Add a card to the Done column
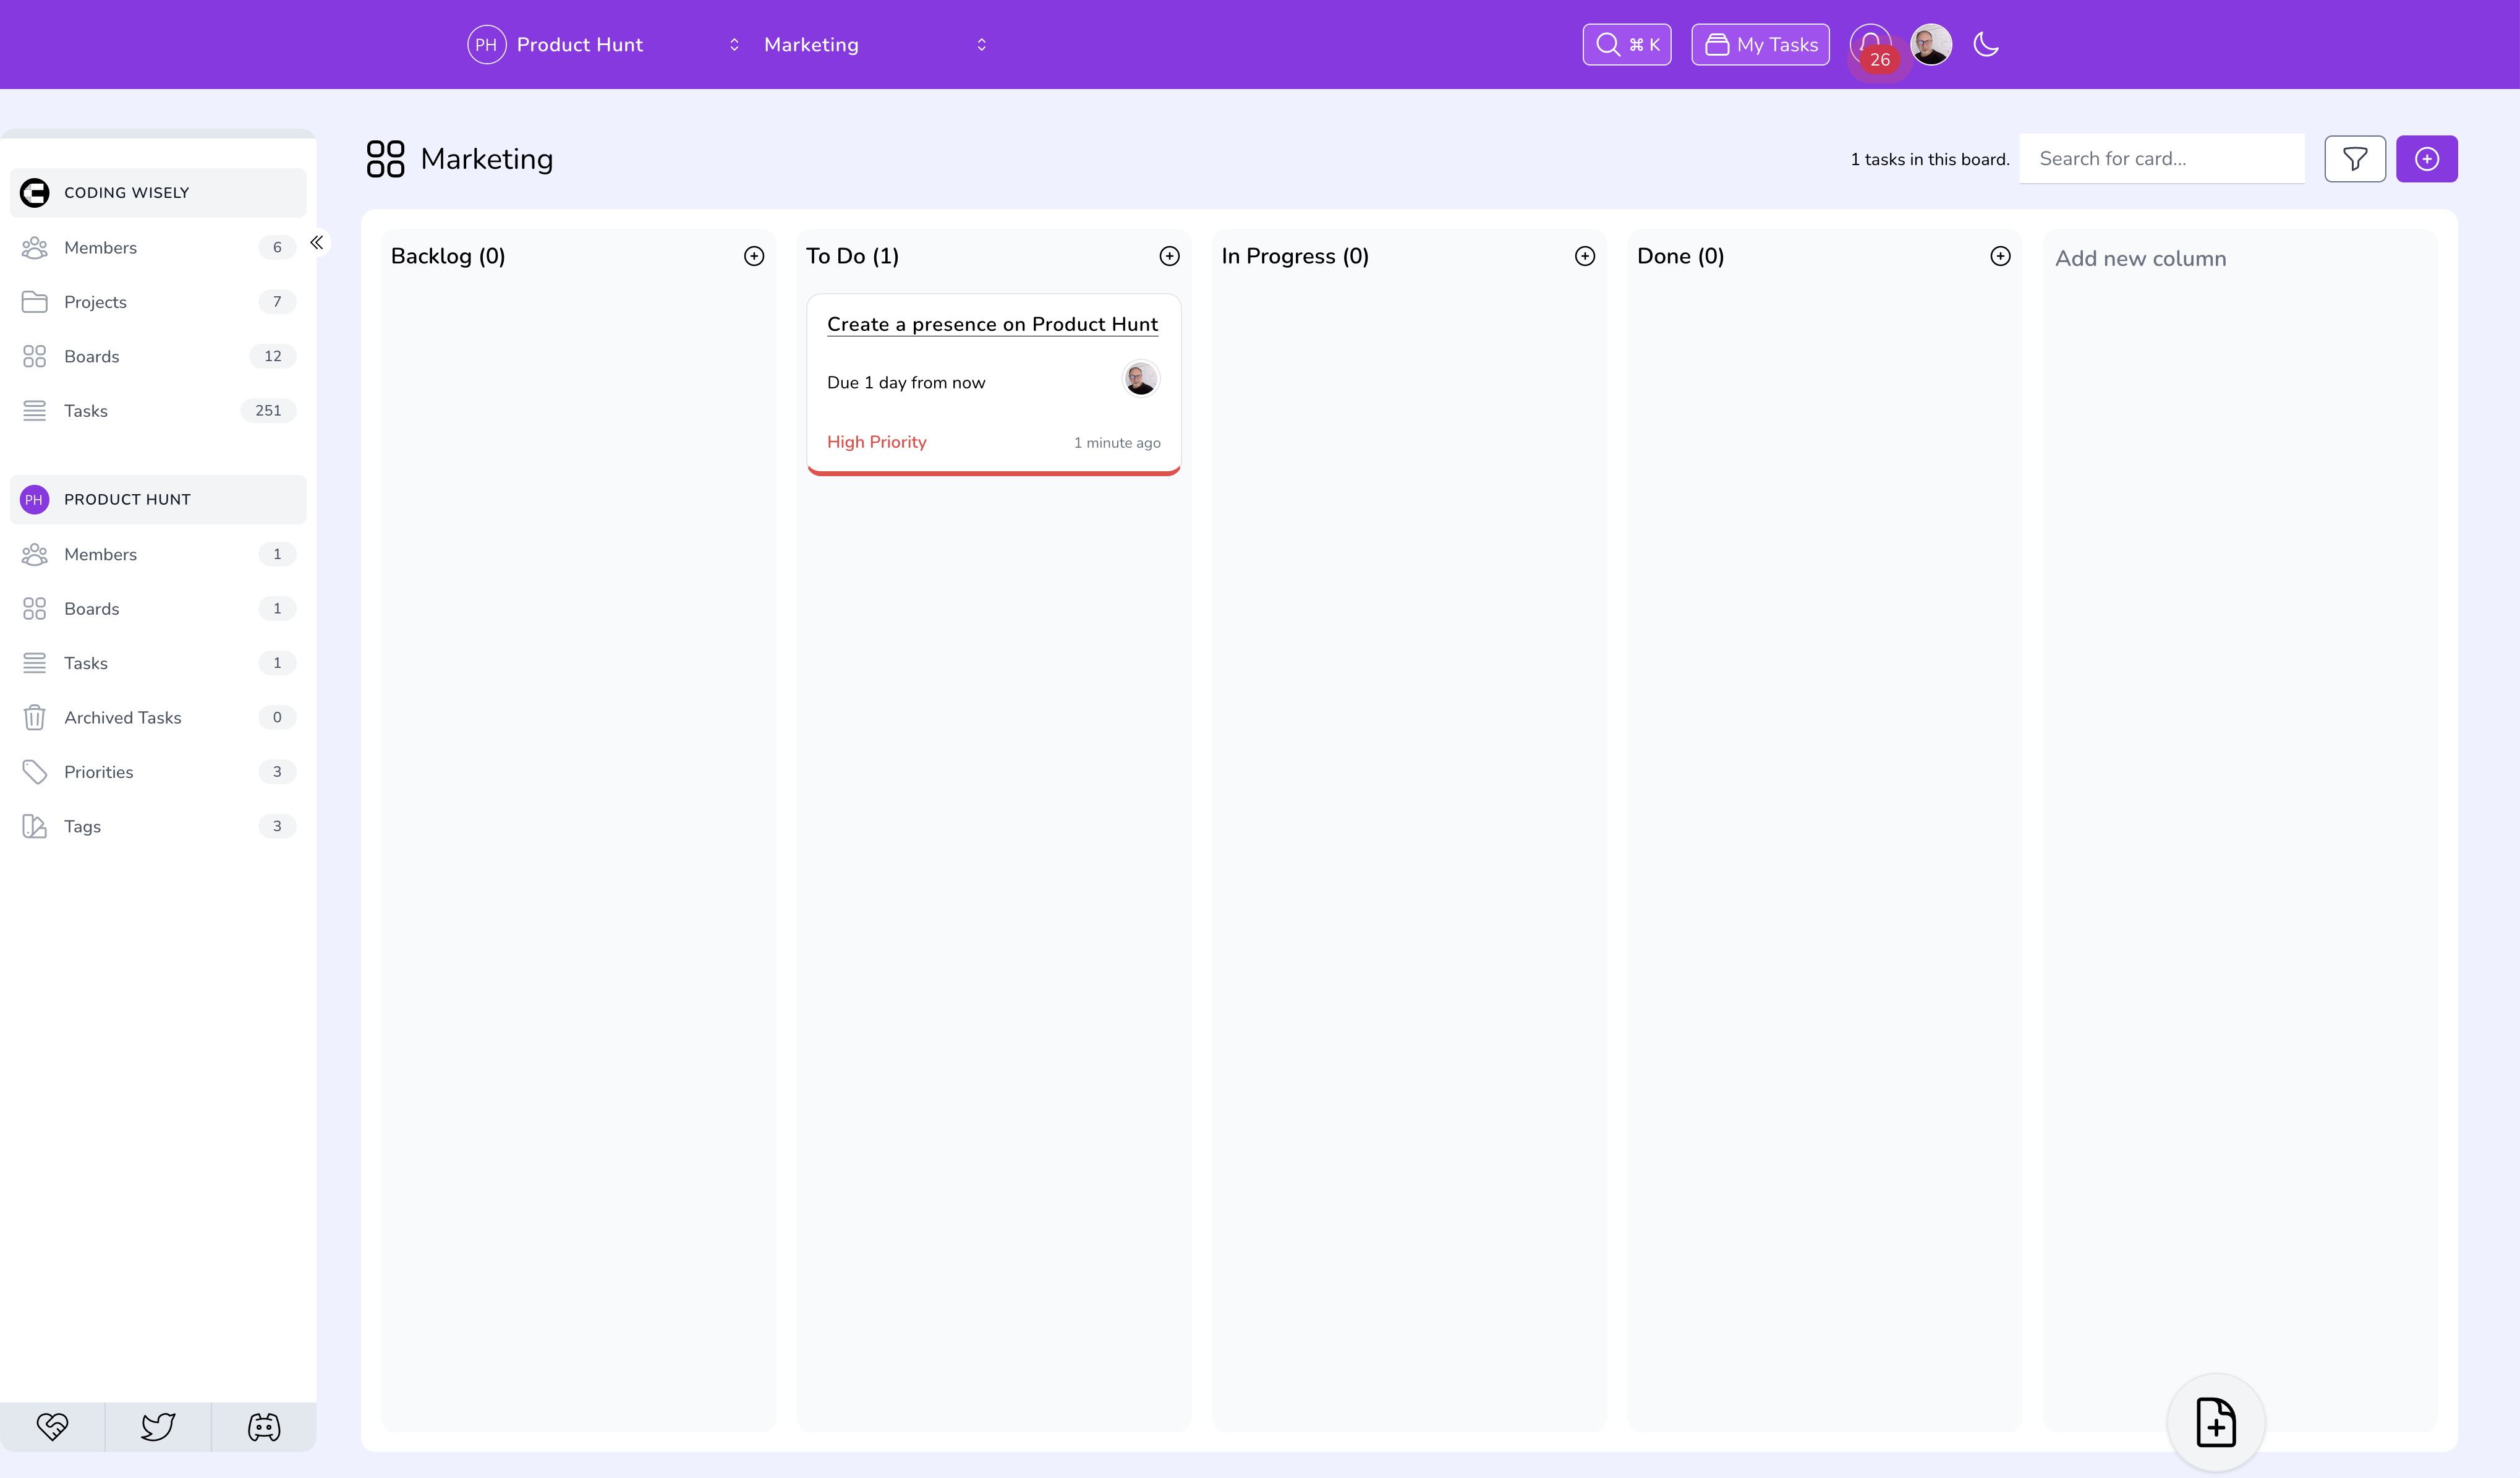The width and height of the screenshot is (2520, 1478). 2000,257
